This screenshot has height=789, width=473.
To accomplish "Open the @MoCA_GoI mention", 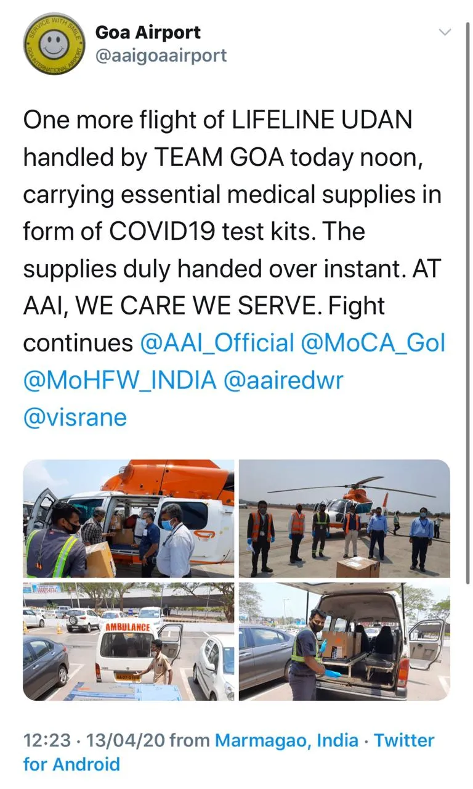I will pyautogui.click(x=373, y=343).
